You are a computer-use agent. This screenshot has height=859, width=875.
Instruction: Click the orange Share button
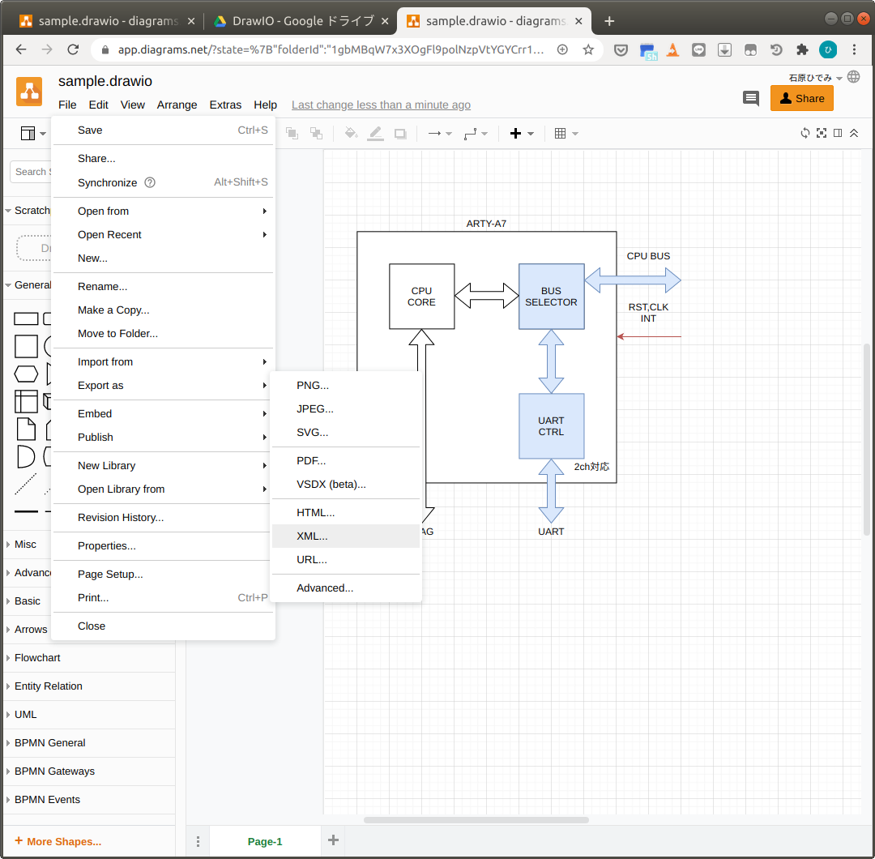pos(801,99)
